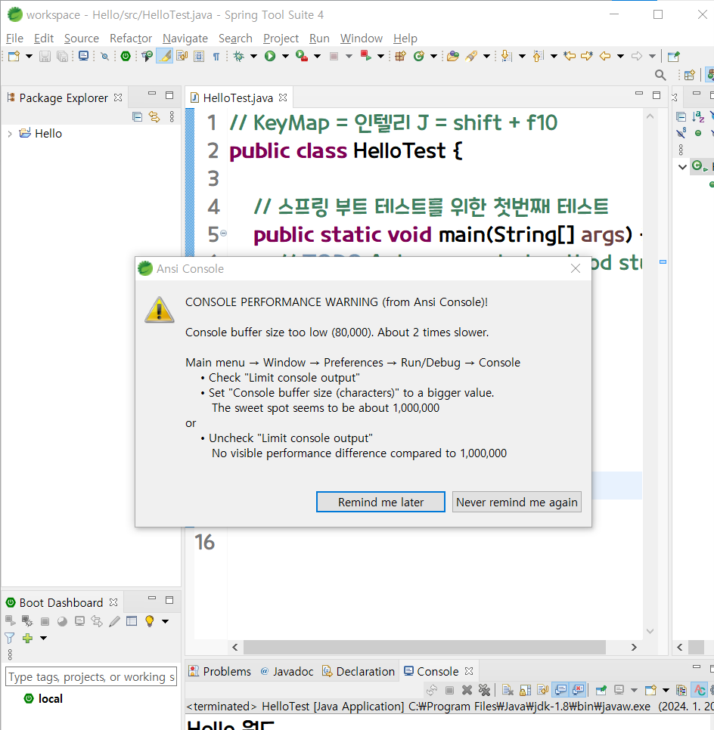Switch to the Problems tab
The width and height of the screenshot is (714, 730).
click(219, 671)
